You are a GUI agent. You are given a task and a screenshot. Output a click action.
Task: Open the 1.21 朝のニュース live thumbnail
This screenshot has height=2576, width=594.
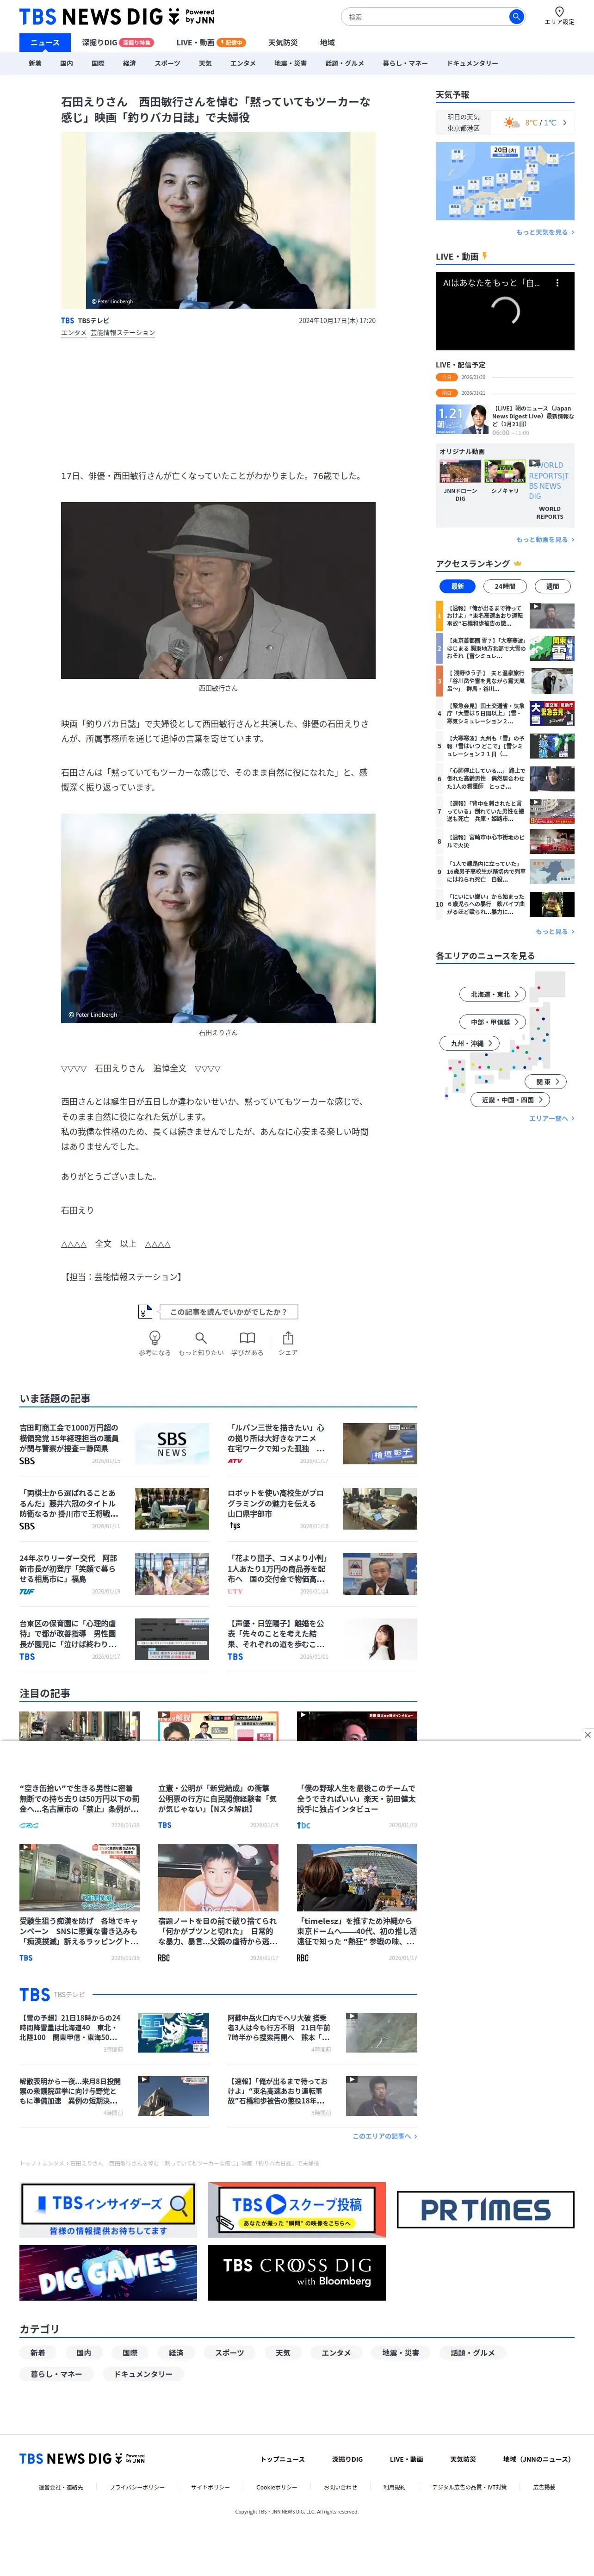462,419
